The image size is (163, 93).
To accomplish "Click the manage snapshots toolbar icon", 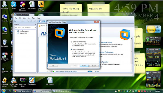I will [35, 21].
